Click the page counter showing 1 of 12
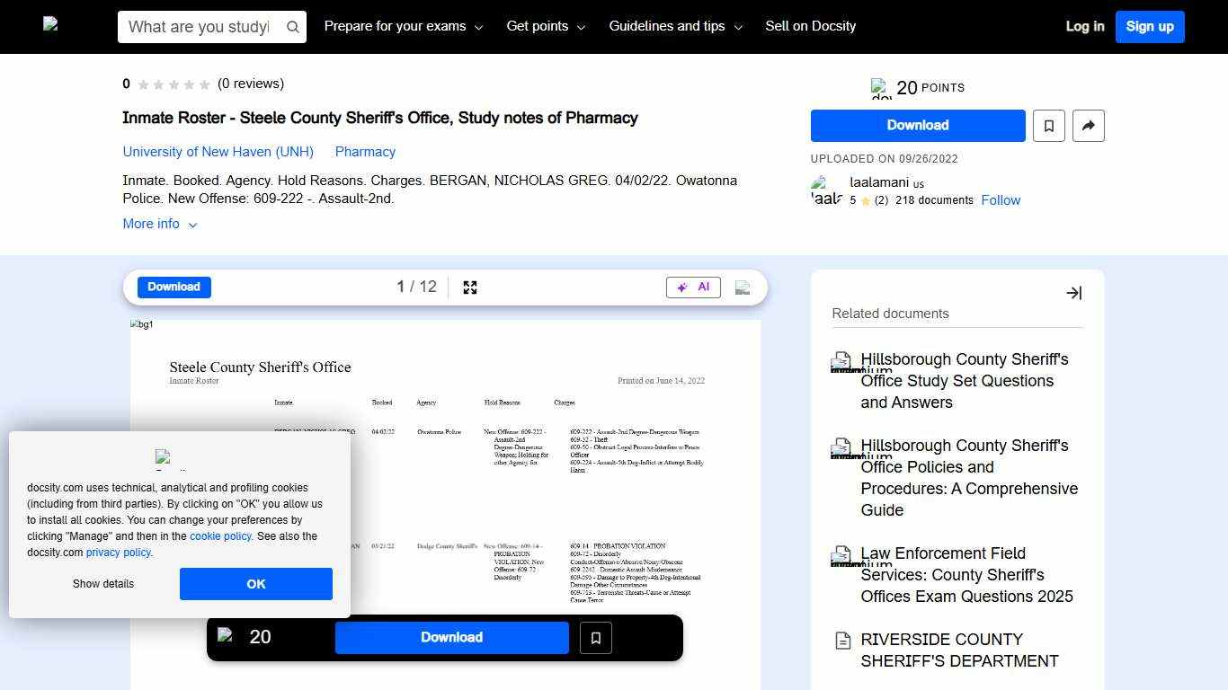Image resolution: width=1228 pixels, height=690 pixels. pos(415,287)
